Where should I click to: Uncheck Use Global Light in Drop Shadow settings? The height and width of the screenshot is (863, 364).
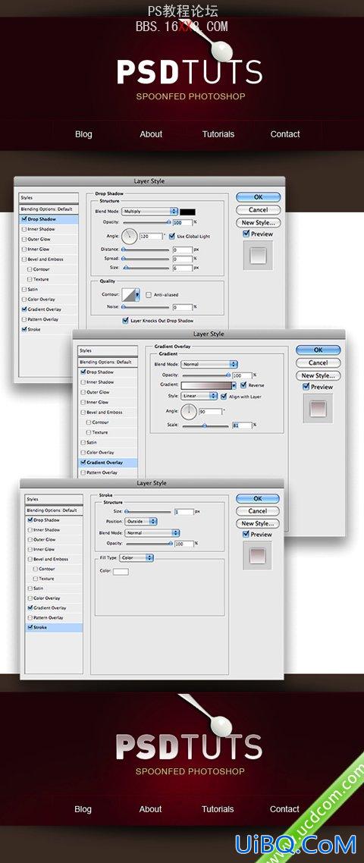(172, 236)
